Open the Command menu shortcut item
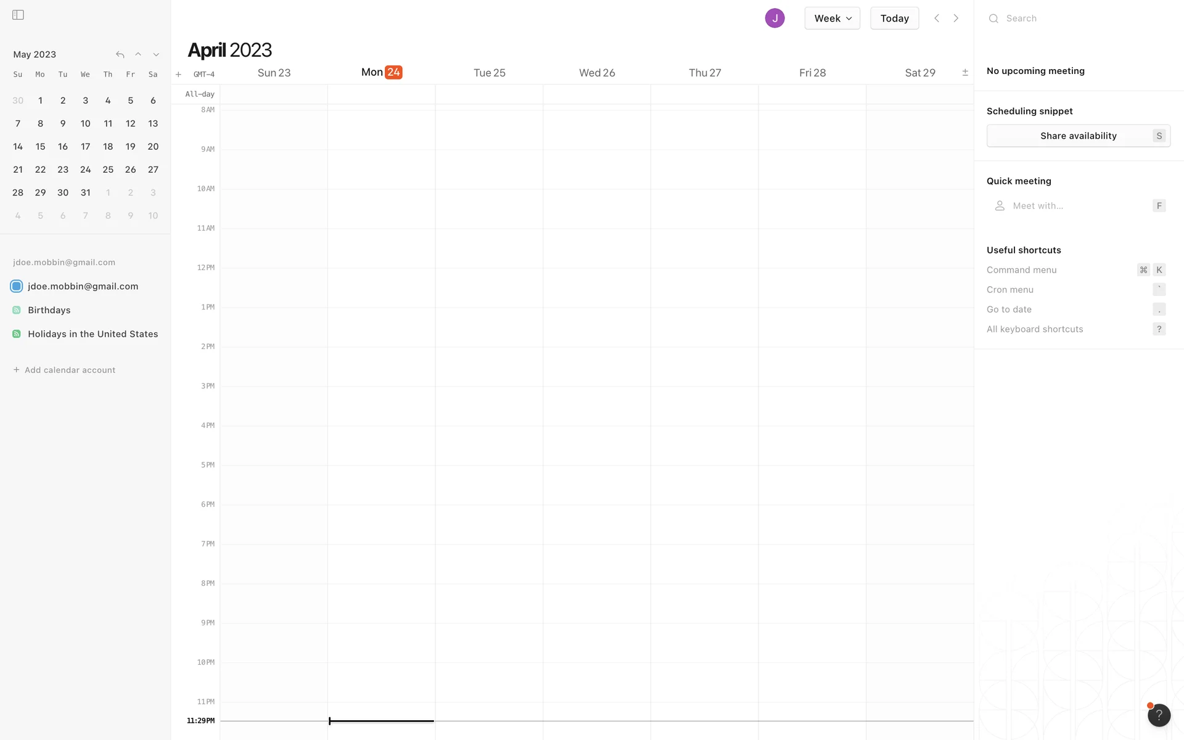Viewport: 1184px width, 740px height. 1021,270
